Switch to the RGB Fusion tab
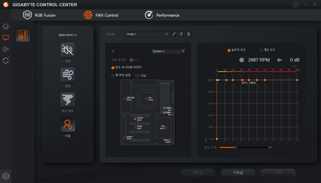The width and height of the screenshot is (321, 183). coord(39,15)
